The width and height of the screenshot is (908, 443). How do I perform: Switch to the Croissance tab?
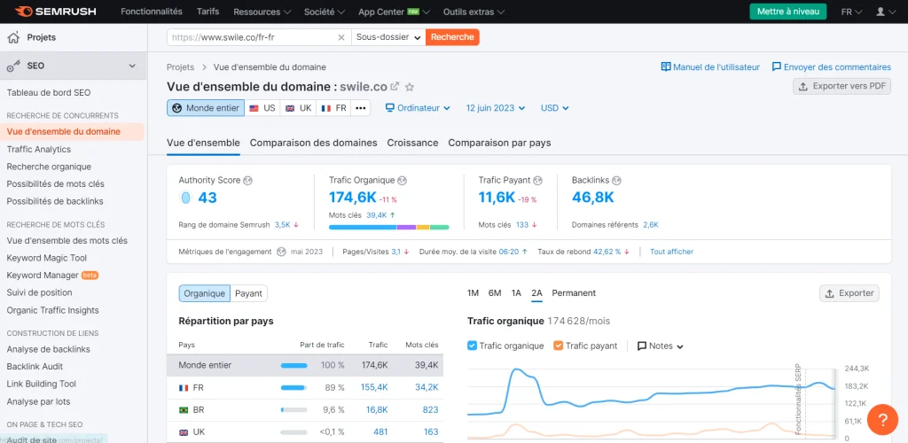point(412,143)
